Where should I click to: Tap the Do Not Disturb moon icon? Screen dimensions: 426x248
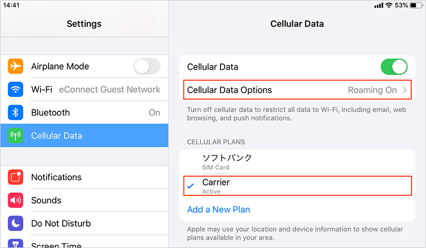pos(15,224)
